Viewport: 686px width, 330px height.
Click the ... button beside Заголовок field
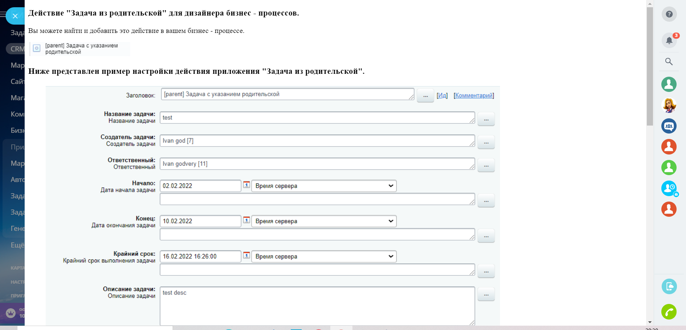pyautogui.click(x=425, y=96)
